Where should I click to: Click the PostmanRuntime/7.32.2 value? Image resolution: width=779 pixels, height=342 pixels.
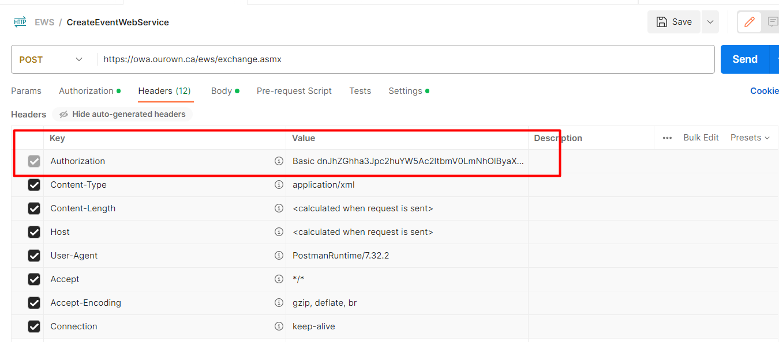click(341, 256)
